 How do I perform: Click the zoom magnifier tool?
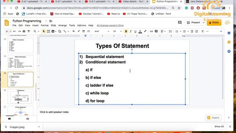point(35,31)
